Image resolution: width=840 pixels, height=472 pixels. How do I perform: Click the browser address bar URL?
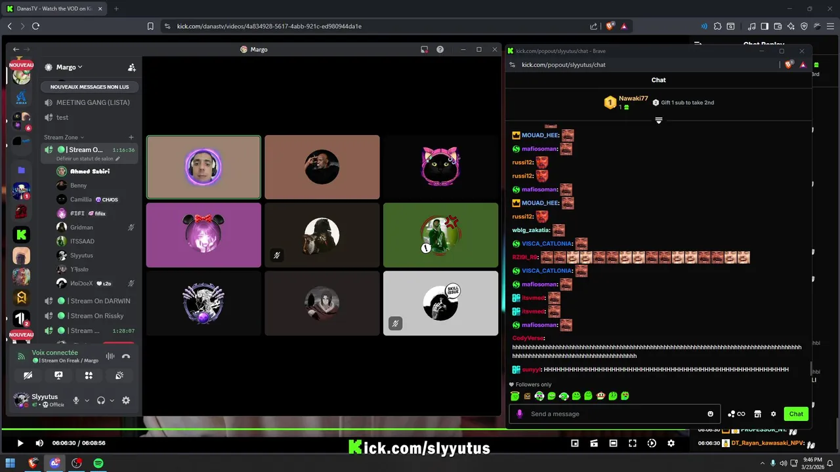click(269, 26)
